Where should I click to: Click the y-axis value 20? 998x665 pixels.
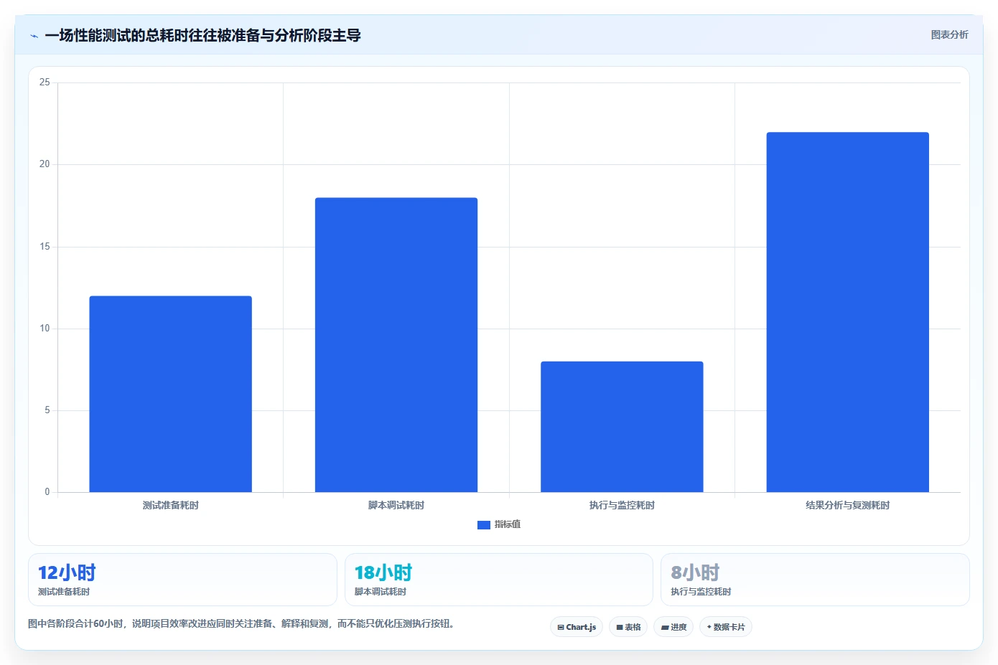point(45,164)
